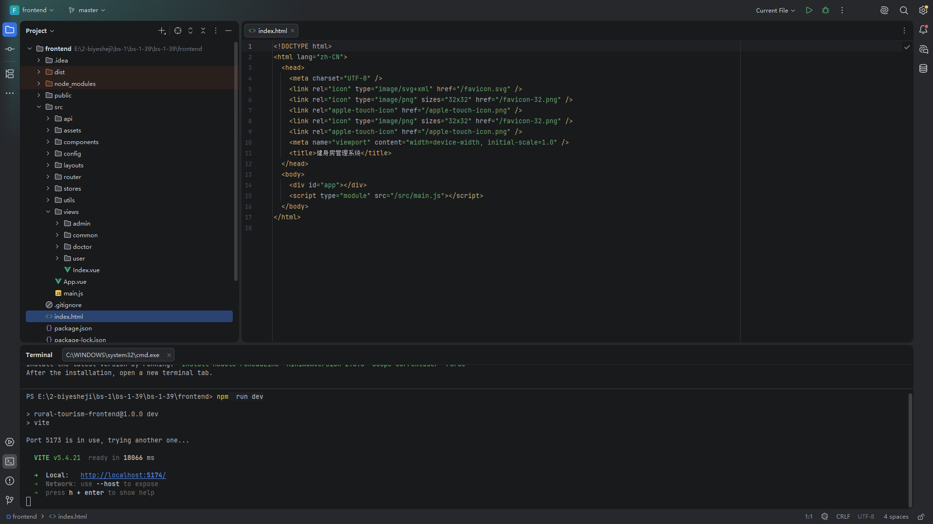Open Notifications panel
The width and height of the screenshot is (933, 524).
pyautogui.click(x=923, y=30)
